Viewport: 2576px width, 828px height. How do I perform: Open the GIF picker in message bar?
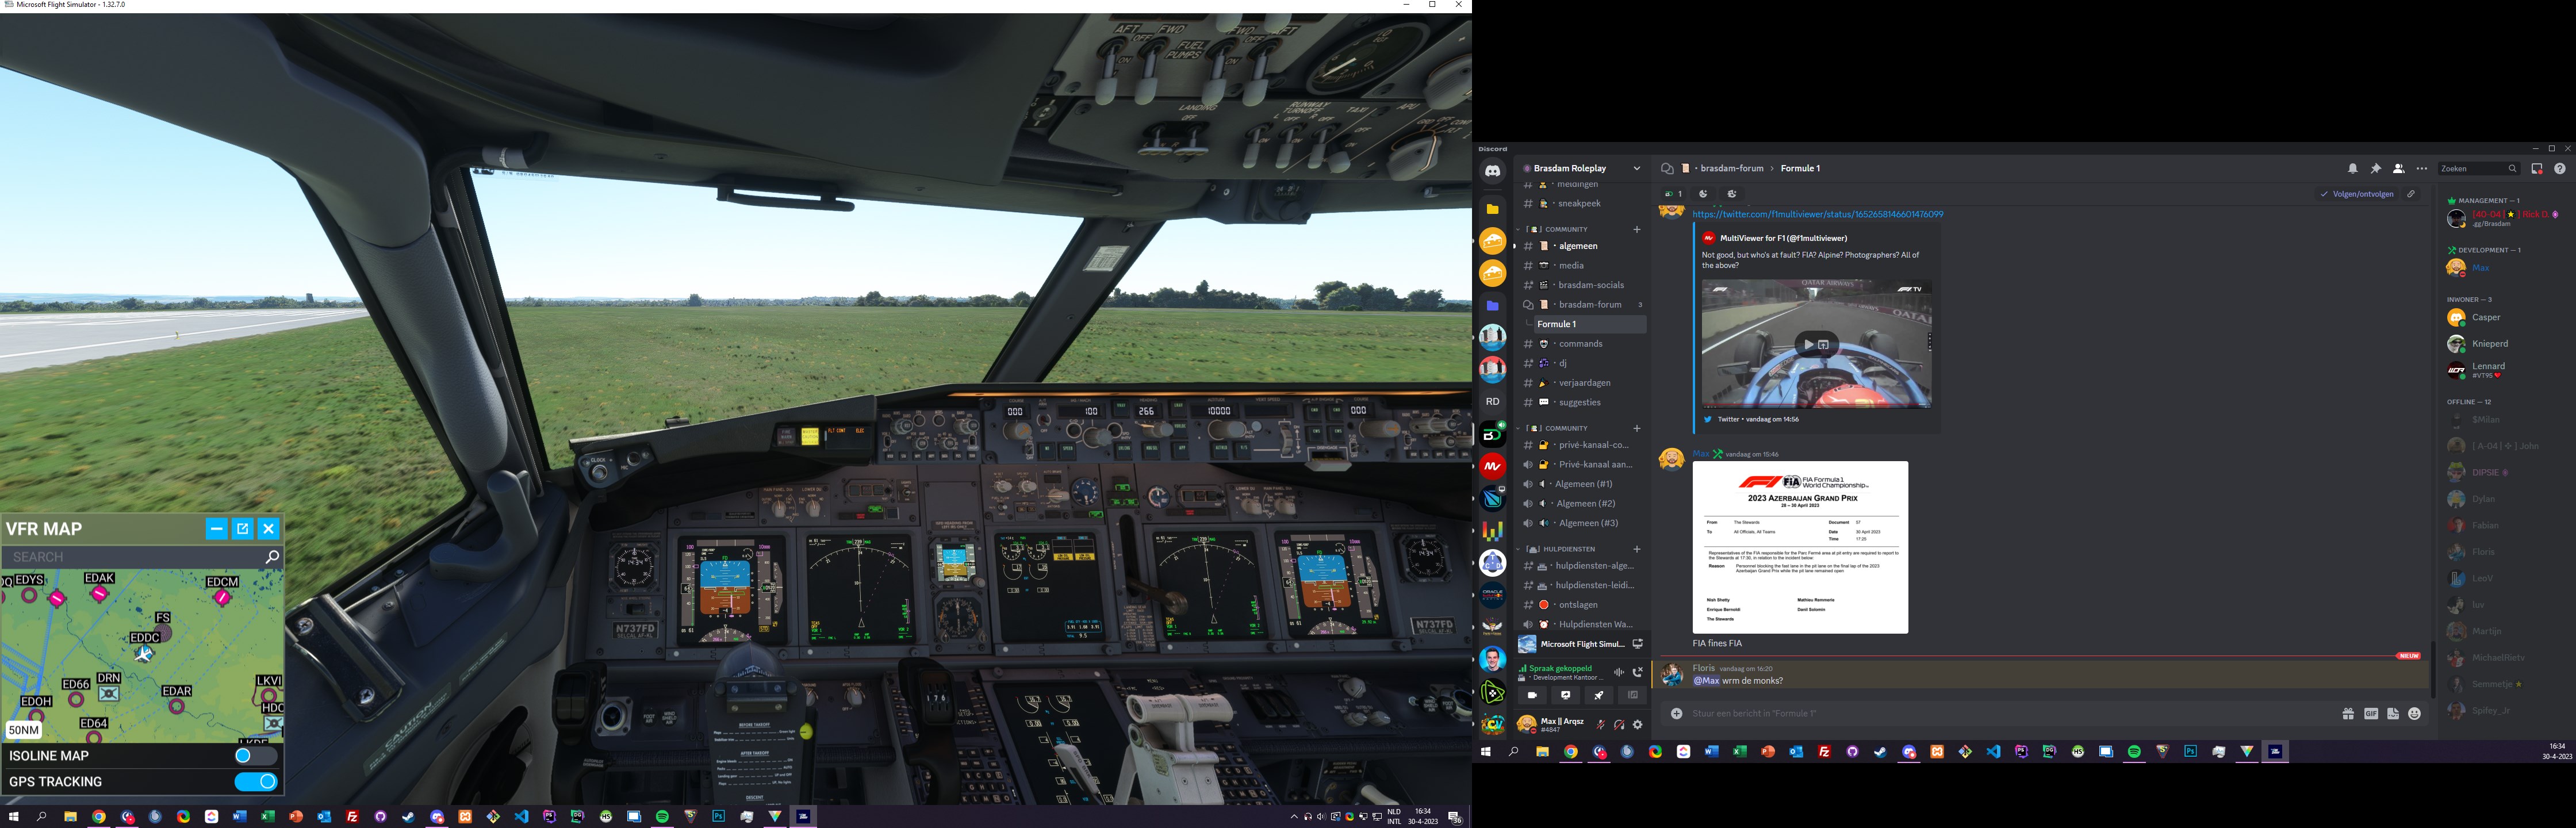(2371, 714)
